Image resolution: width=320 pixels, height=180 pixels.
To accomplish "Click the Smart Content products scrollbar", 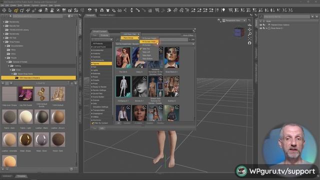I will tap(194, 82).
